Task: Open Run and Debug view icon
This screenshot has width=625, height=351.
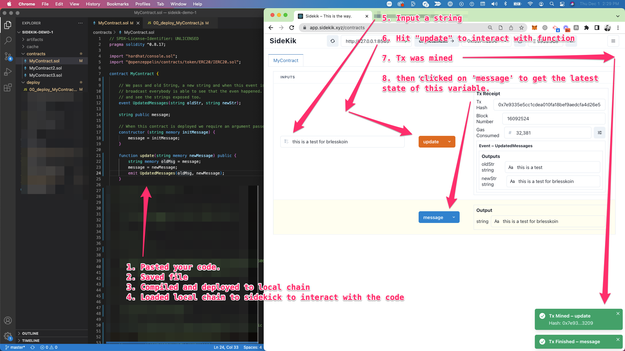Action: [x=8, y=72]
